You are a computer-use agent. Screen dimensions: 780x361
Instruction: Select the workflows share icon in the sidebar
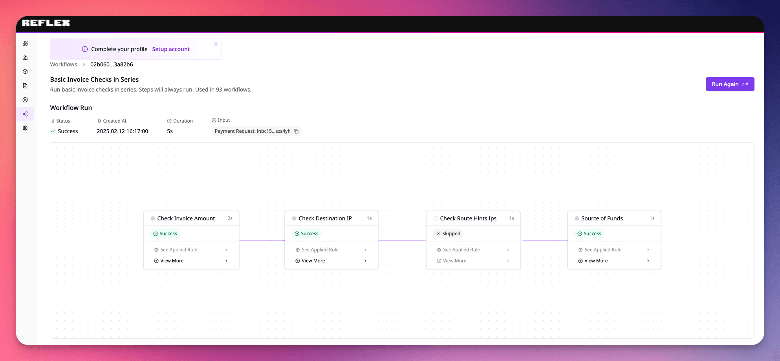pos(25,114)
